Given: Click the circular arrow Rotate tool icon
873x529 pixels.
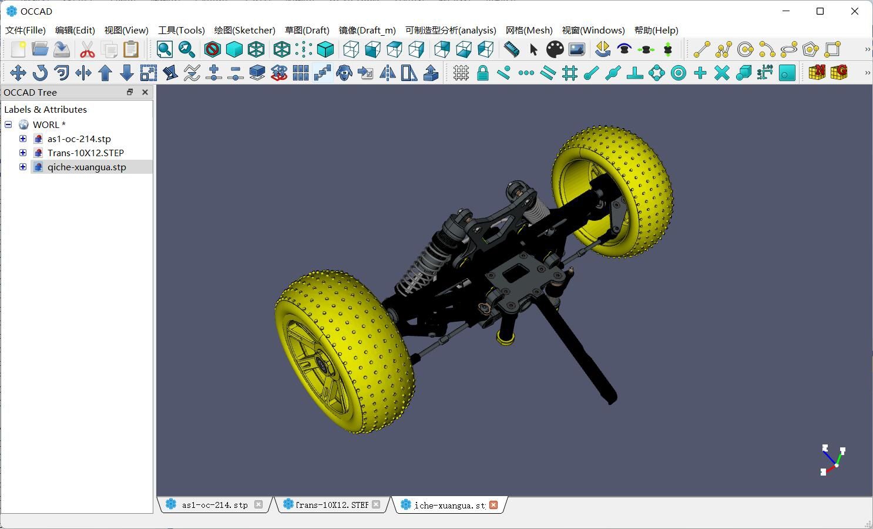Looking at the screenshot, I should pos(40,73).
